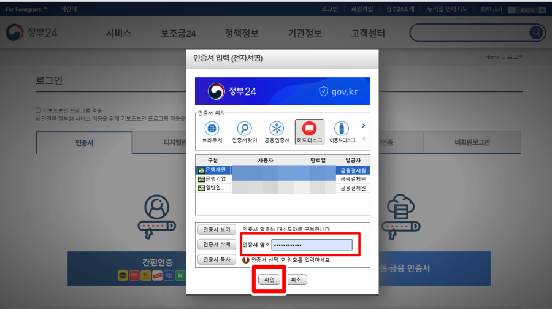Open the 회원가입 link
Viewport: 552px width, 309px height.
pos(361,9)
